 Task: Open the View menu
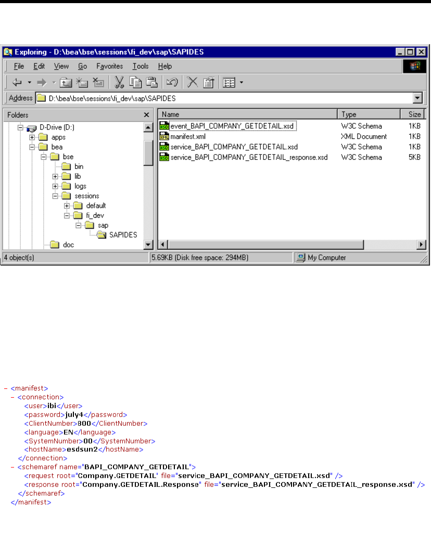61,67
